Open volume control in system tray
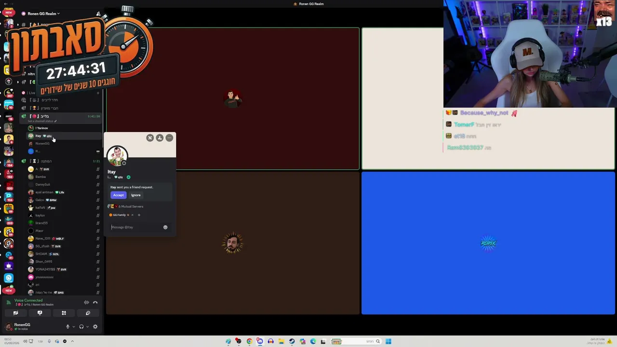This screenshot has height=347, width=617. tap(25, 341)
